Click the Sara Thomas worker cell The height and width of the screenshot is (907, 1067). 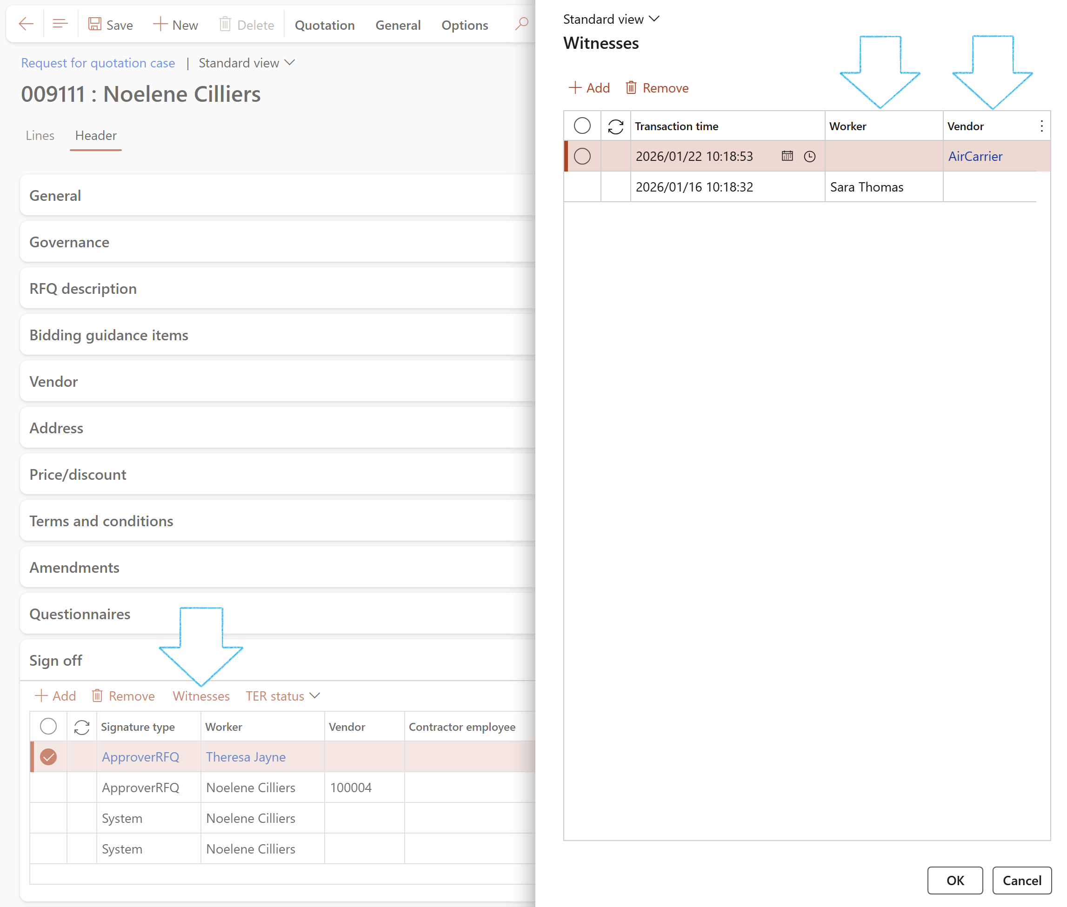867,187
